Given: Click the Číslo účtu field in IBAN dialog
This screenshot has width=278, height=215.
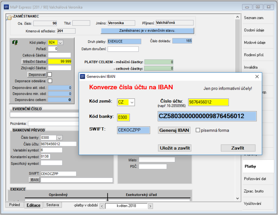Looking at the screenshot, I should tap(208, 102).
